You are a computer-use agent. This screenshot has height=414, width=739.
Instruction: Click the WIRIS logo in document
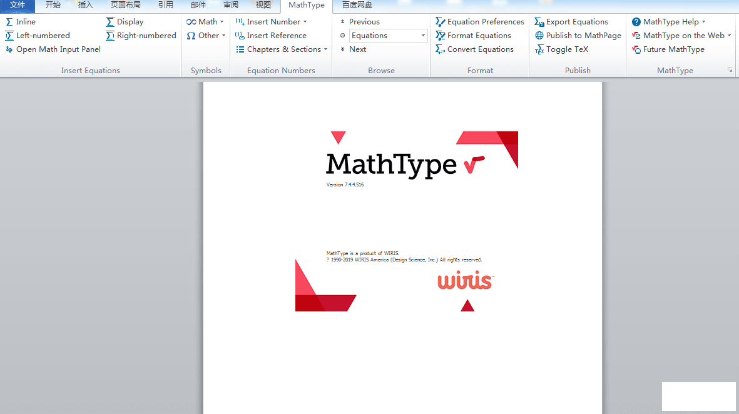pyautogui.click(x=466, y=280)
